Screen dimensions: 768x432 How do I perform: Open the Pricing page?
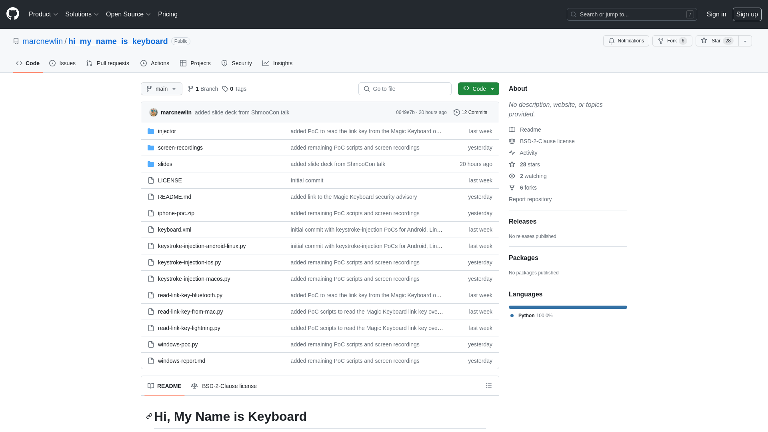click(168, 14)
